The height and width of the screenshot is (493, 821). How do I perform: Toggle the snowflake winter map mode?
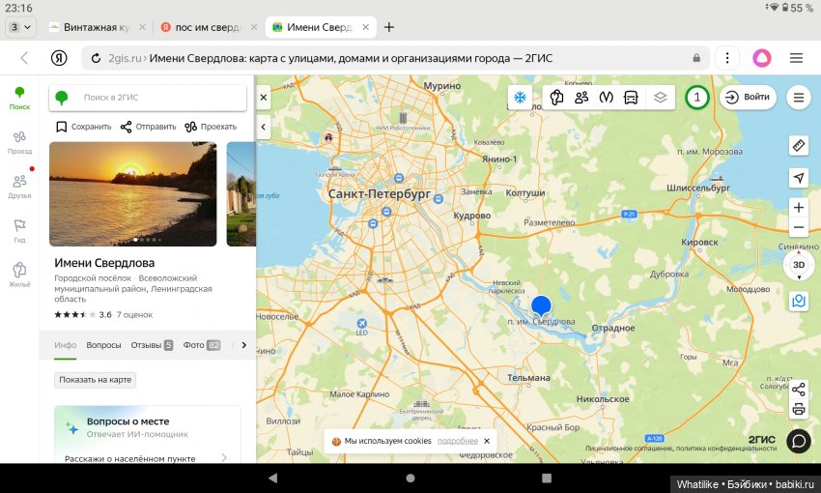(x=520, y=98)
